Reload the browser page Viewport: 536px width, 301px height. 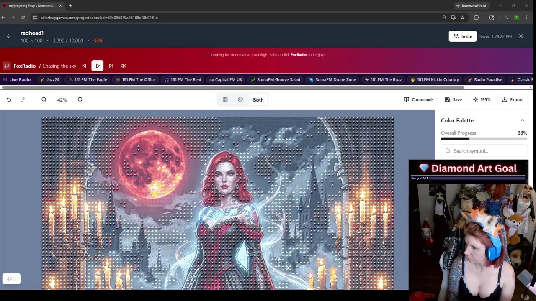point(23,18)
